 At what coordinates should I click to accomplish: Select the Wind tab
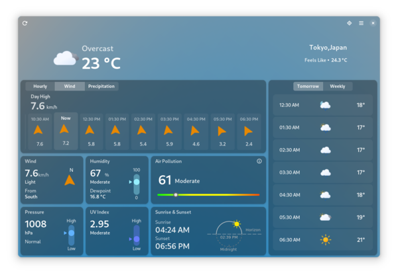pyautogui.click(x=70, y=86)
